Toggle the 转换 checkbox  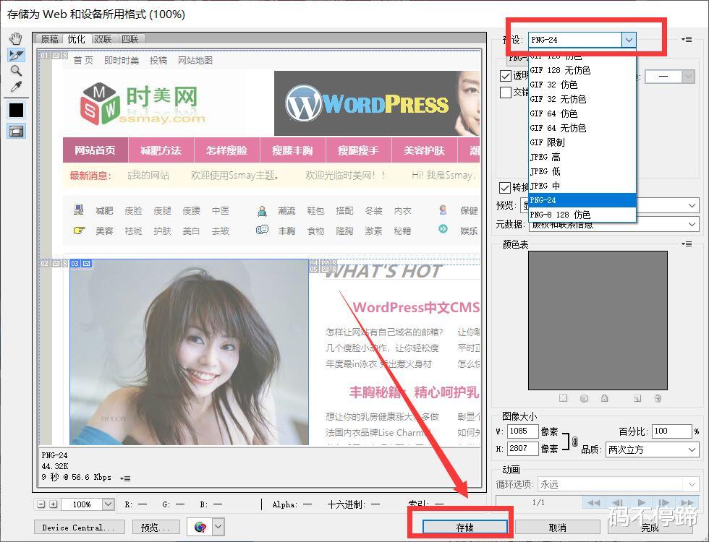pos(505,186)
